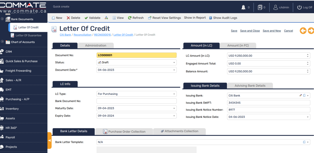This screenshot has width=314, height=153.
Task: Open the Document Date picker dropdown
Action: click(x=174, y=70)
